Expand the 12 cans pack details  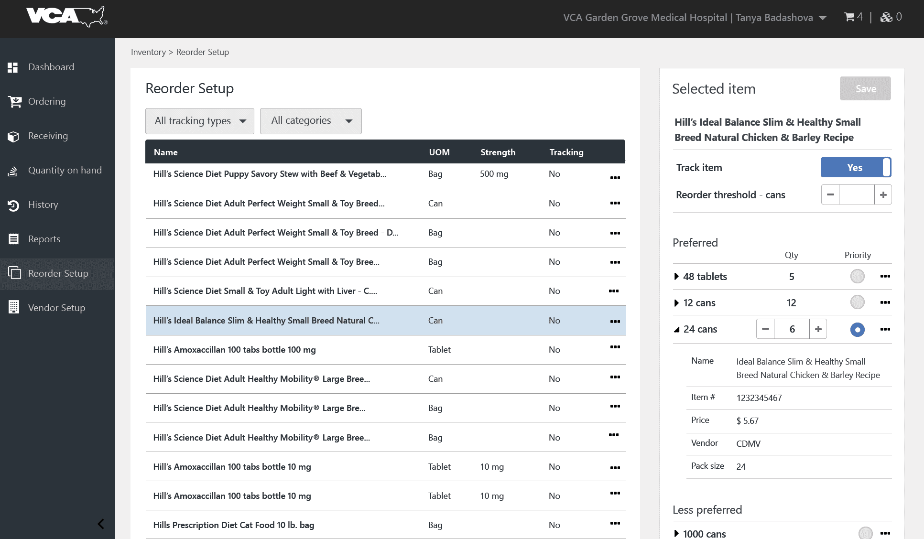click(x=676, y=303)
